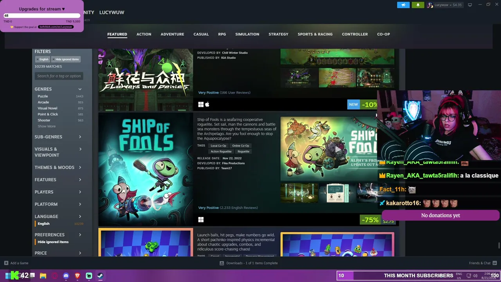
Task: Click the Steam taskbar icon
Action: click(100, 276)
